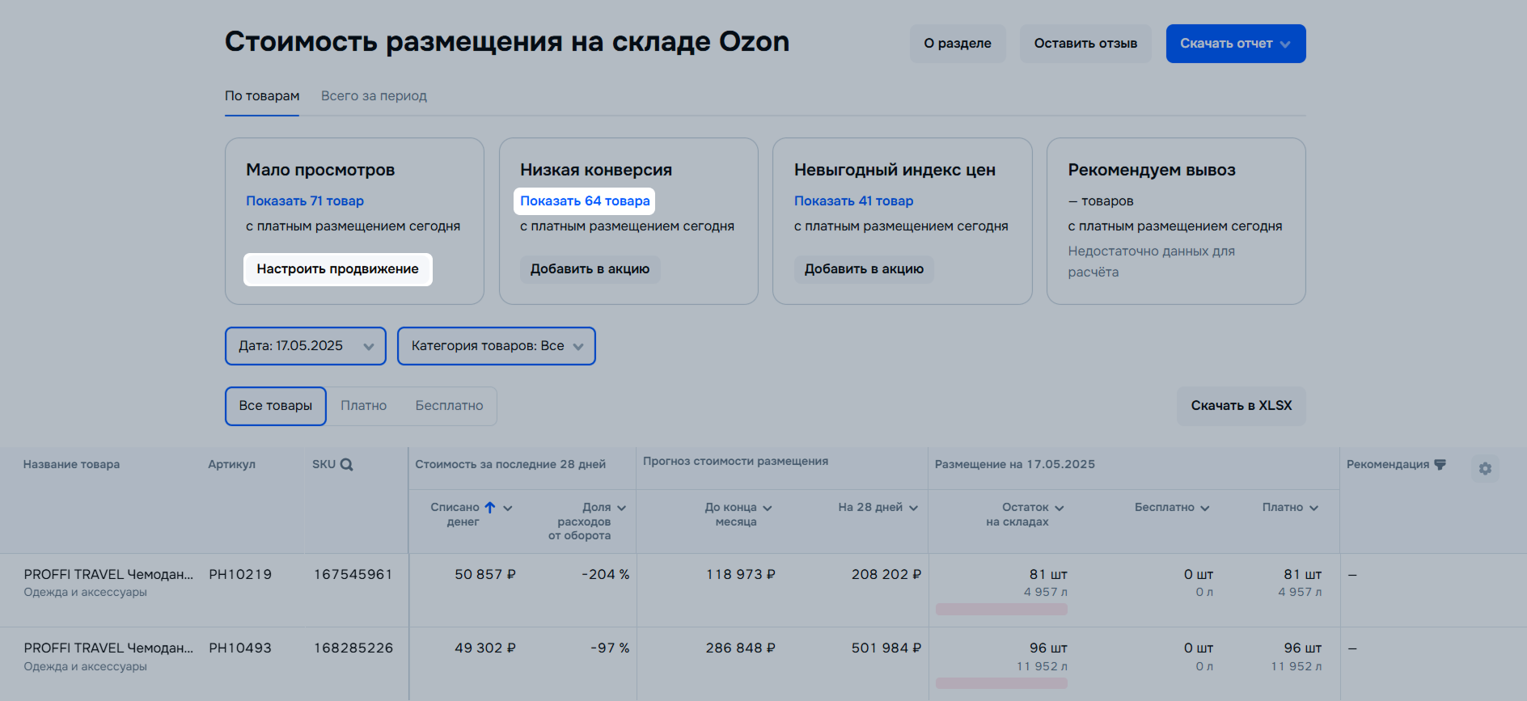
Task: Click the -97 % expense share value
Action: coord(610,648)
